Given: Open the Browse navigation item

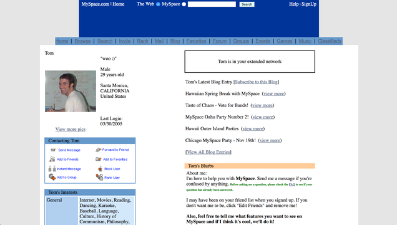Looking at the screenshot, I should [x=82, y=41].
